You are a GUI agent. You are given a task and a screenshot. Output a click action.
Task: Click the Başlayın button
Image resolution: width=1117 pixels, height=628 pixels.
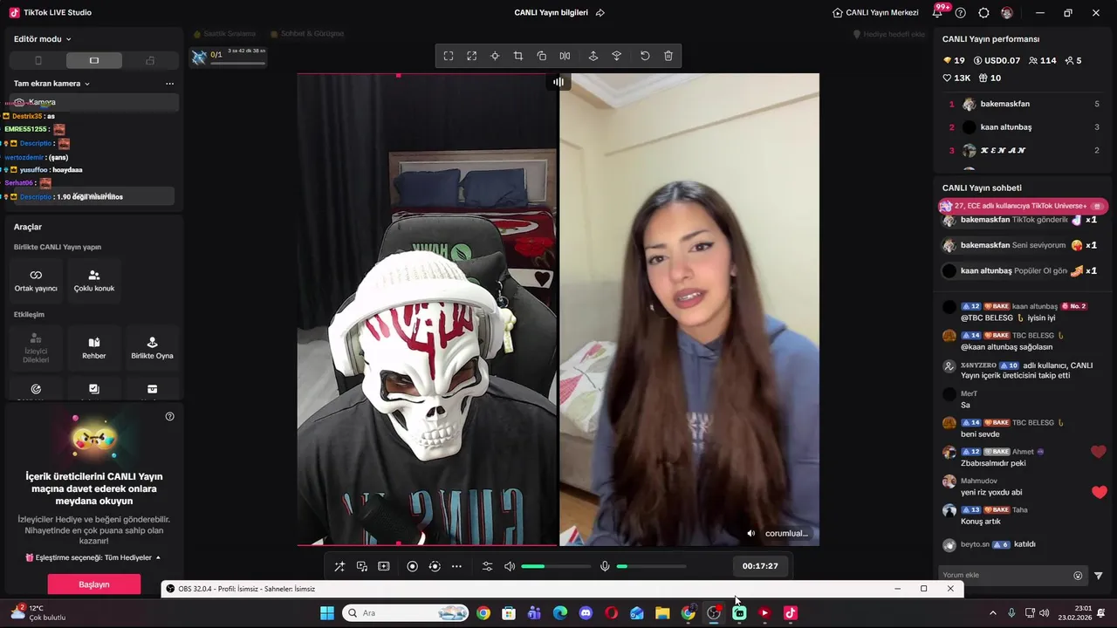tap(94, 584)
